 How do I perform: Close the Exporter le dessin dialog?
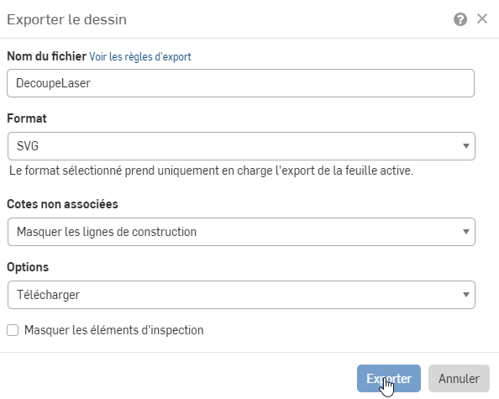tap(482, 18)
